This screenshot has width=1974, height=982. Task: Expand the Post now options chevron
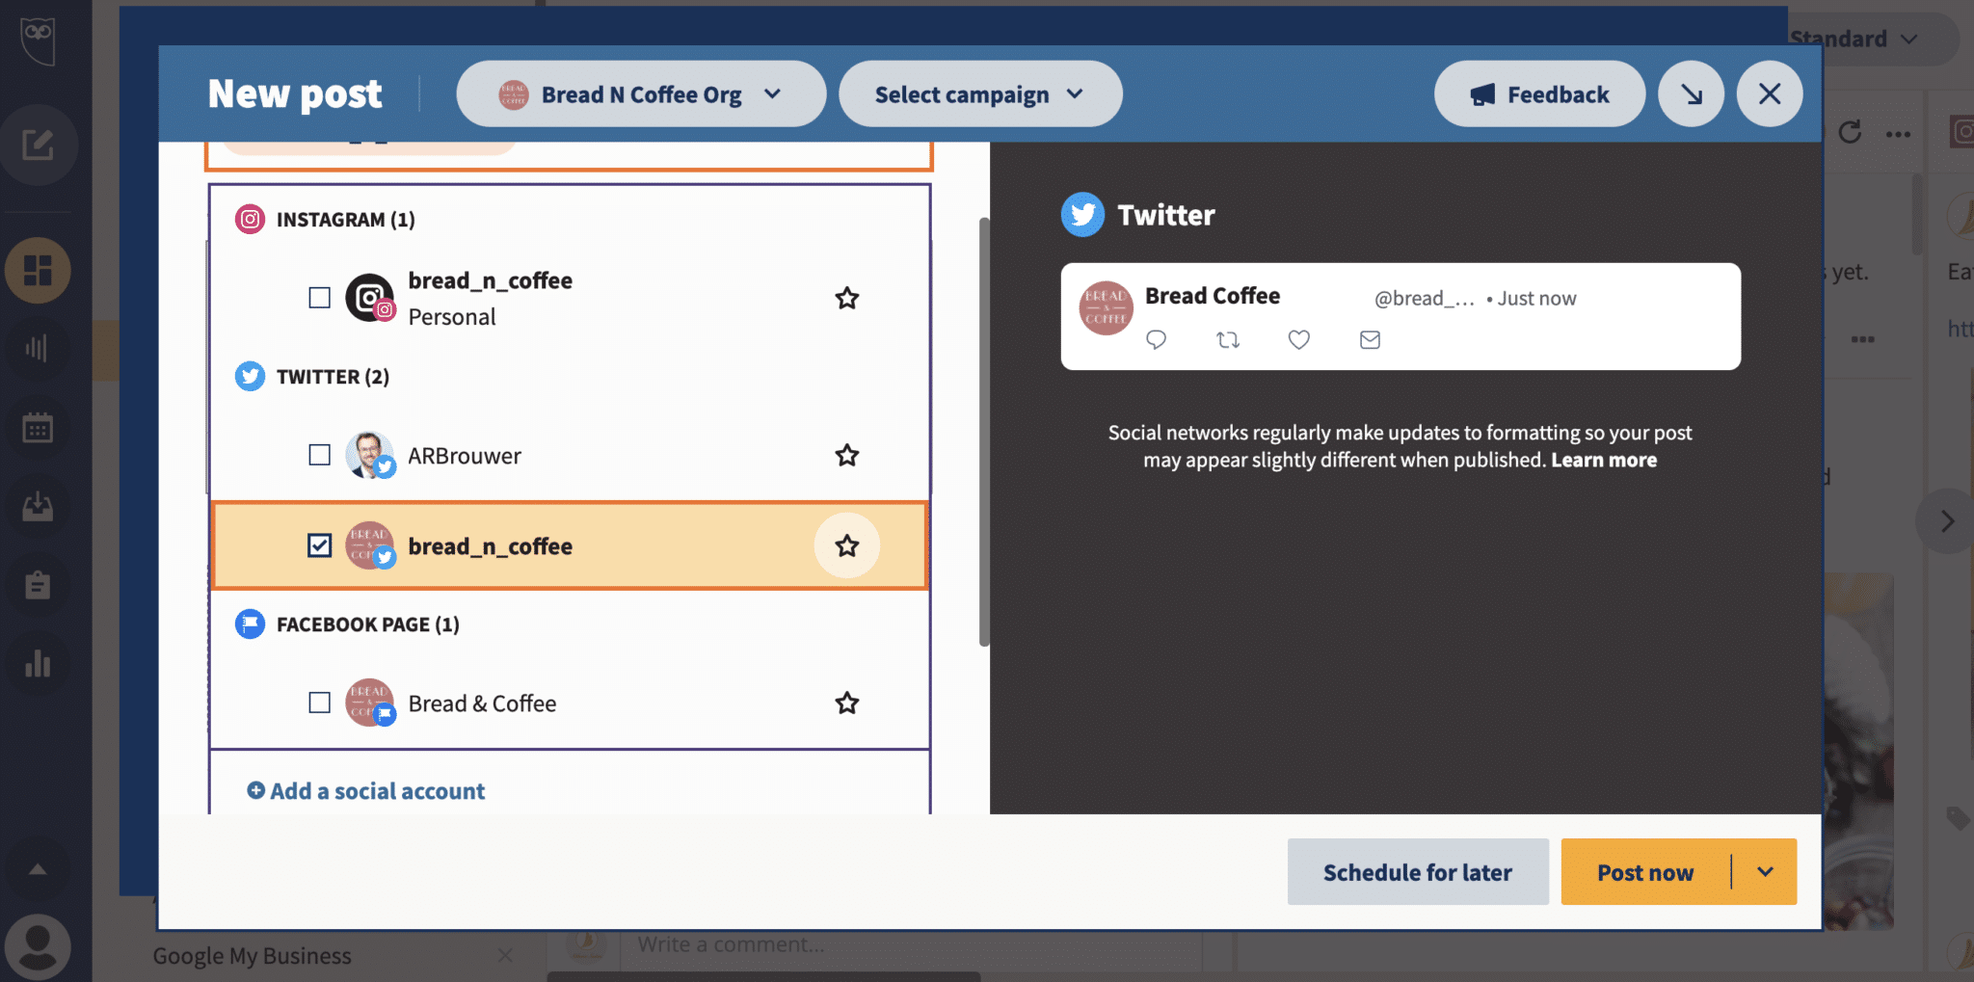click(x=1766, y=871)
